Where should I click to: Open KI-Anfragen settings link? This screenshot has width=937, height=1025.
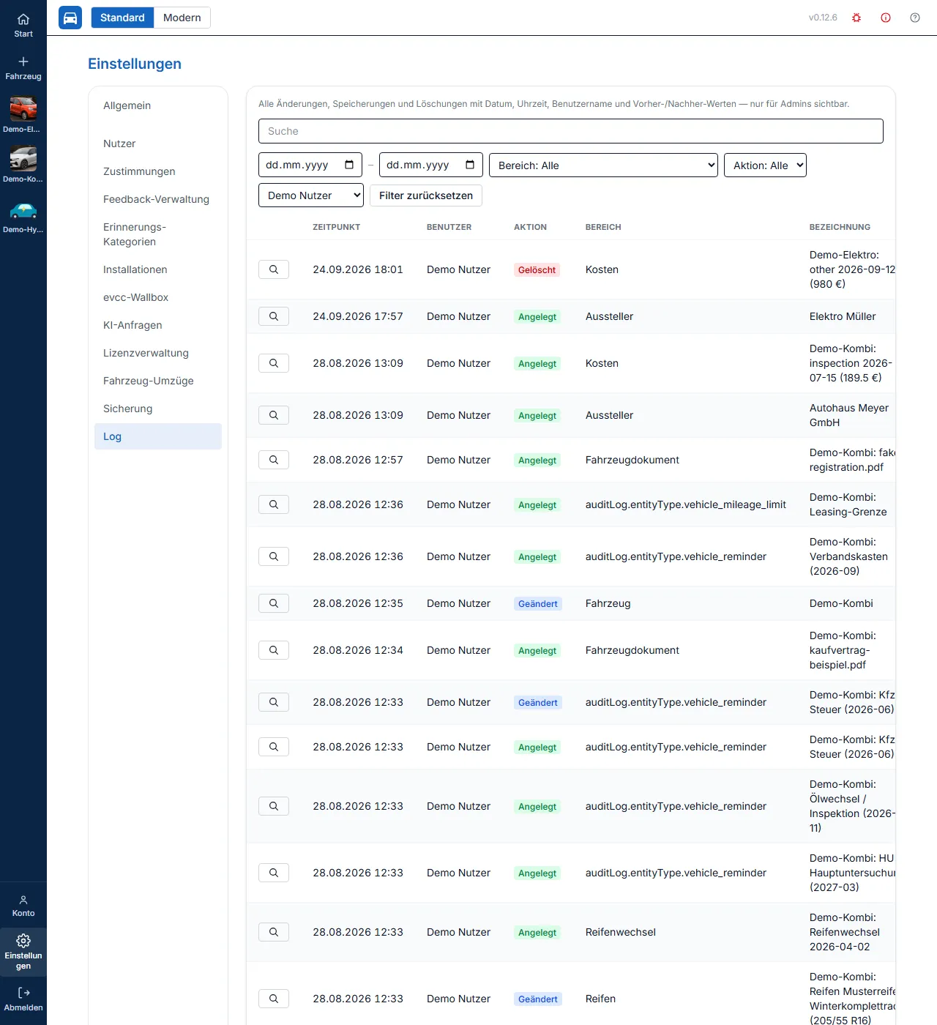tap(158, 325)
